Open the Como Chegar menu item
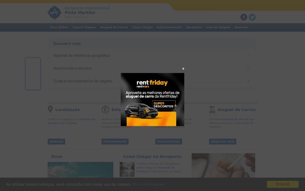Screen dimensions: 305x191 [142, 27]
